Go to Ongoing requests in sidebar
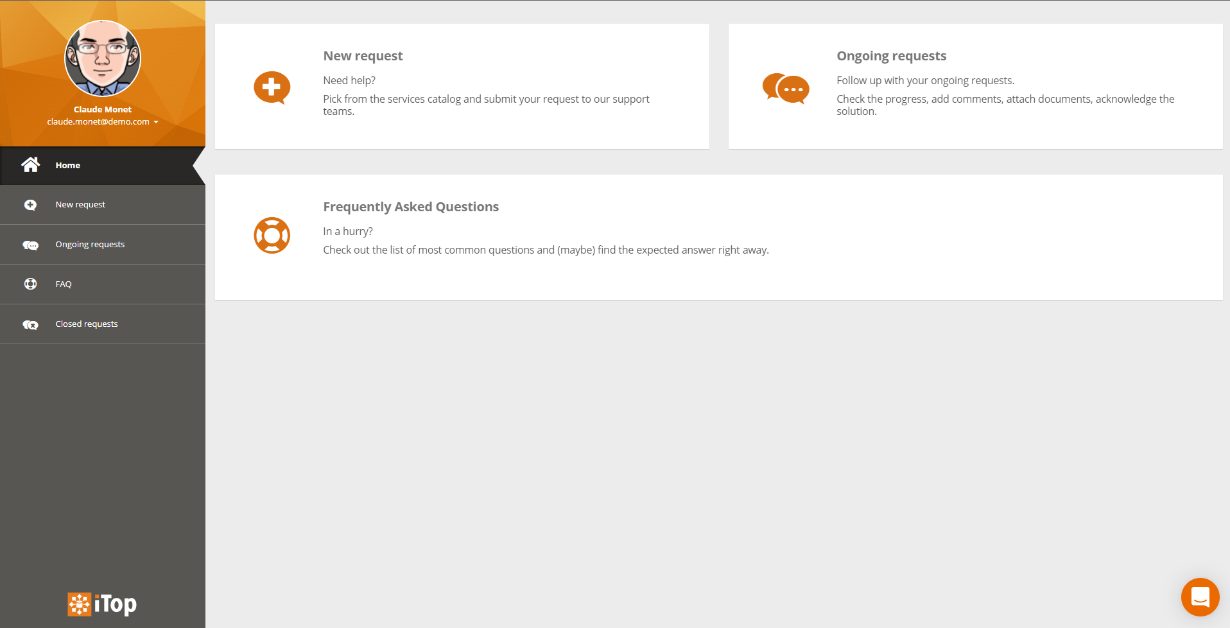The width and height of the screenshot is (1230, 628). point(90,245)
